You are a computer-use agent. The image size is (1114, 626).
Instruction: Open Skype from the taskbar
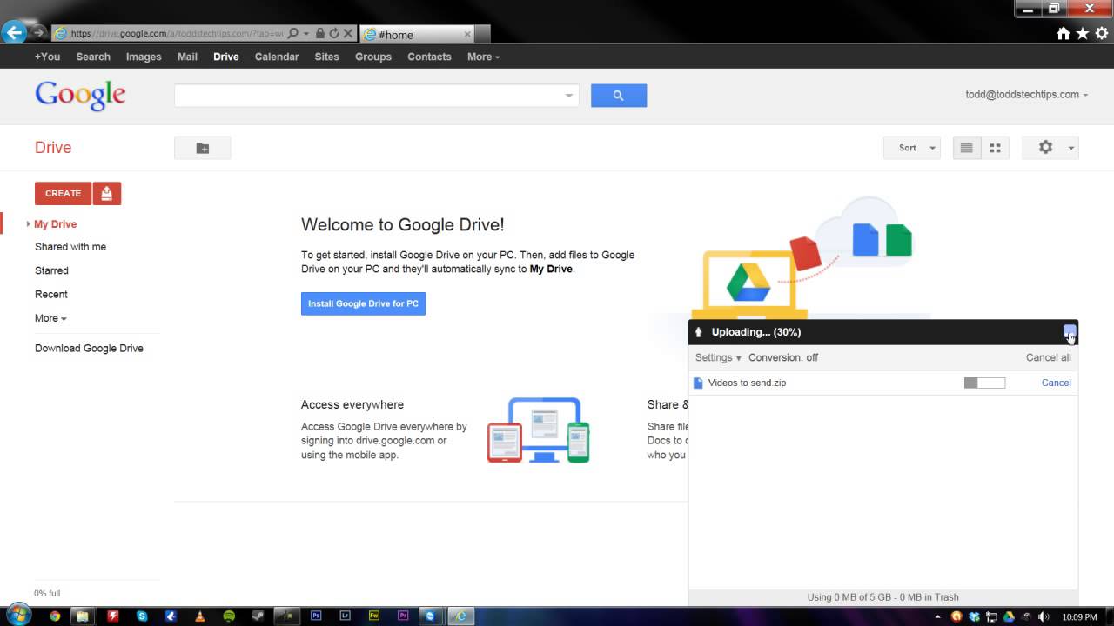pyautogui.click(x=142, y=616)
